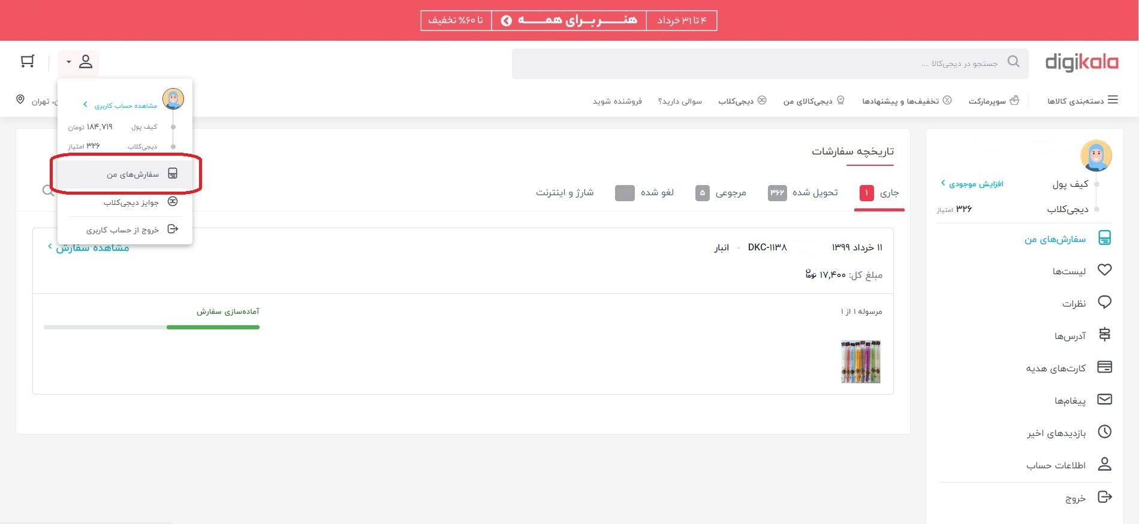Click the ۱۱ خرداد ۱۳۹۹ order date
The height and width of the screenshot is (524, 1139).
(857, 247)
